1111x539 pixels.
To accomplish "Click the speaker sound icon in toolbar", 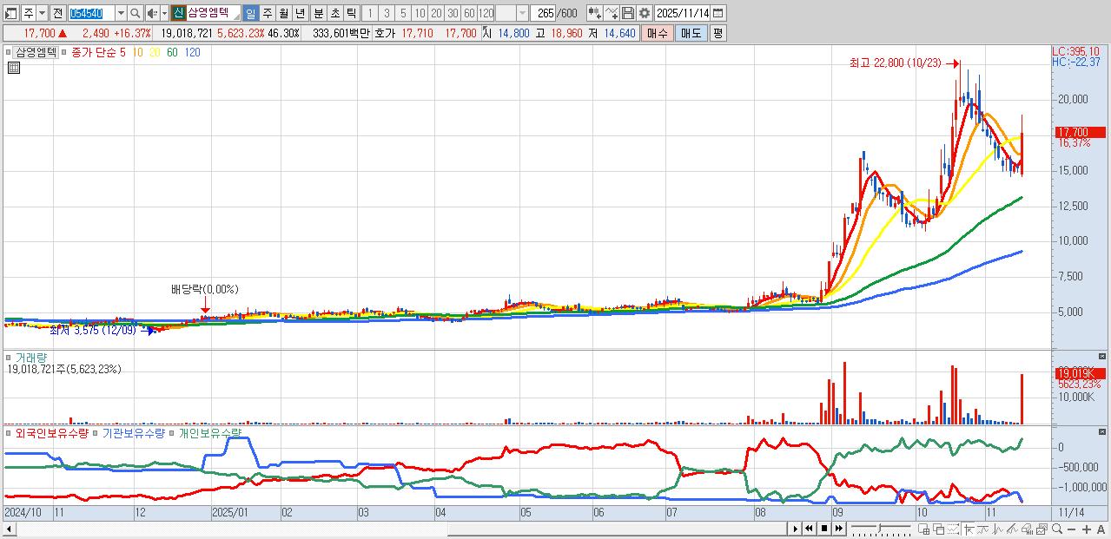I will (x=152, y=13).
